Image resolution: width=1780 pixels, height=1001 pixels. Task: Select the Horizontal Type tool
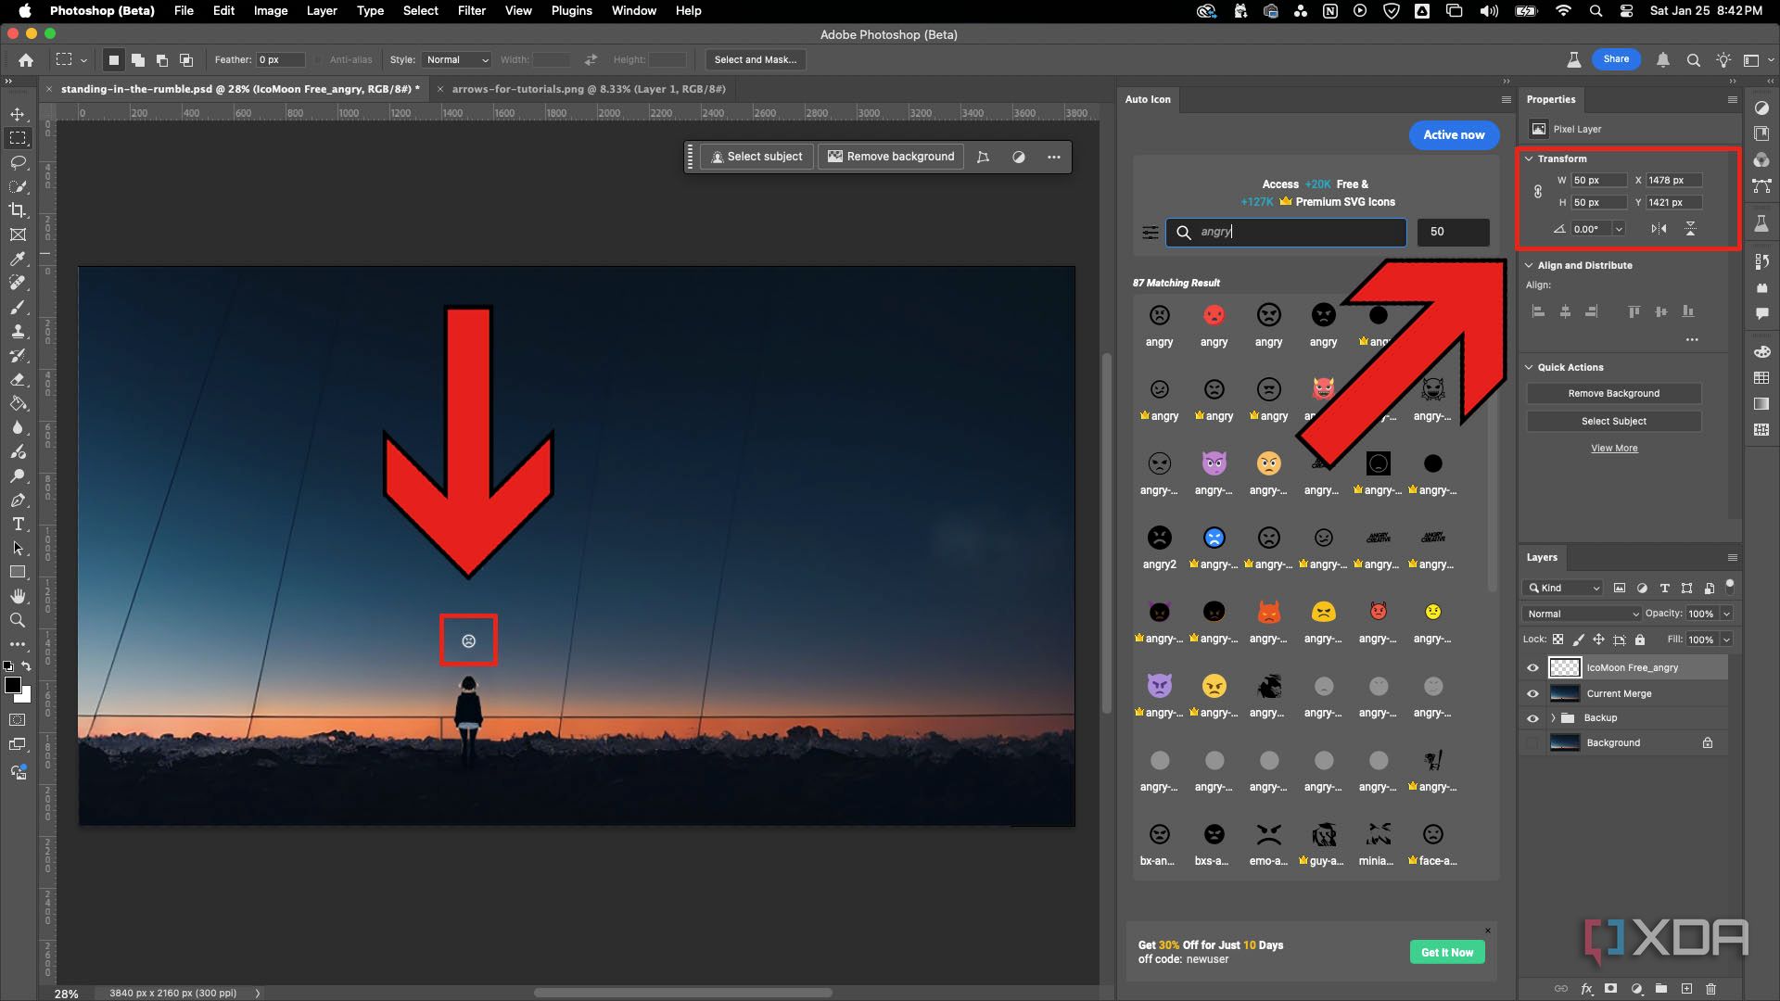point(18,524)
